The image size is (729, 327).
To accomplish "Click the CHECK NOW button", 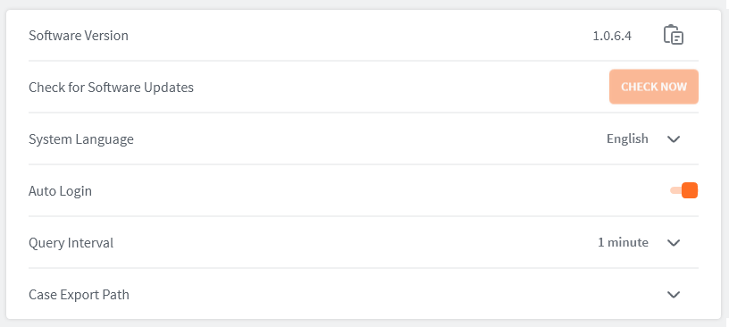I will (654, 87).
